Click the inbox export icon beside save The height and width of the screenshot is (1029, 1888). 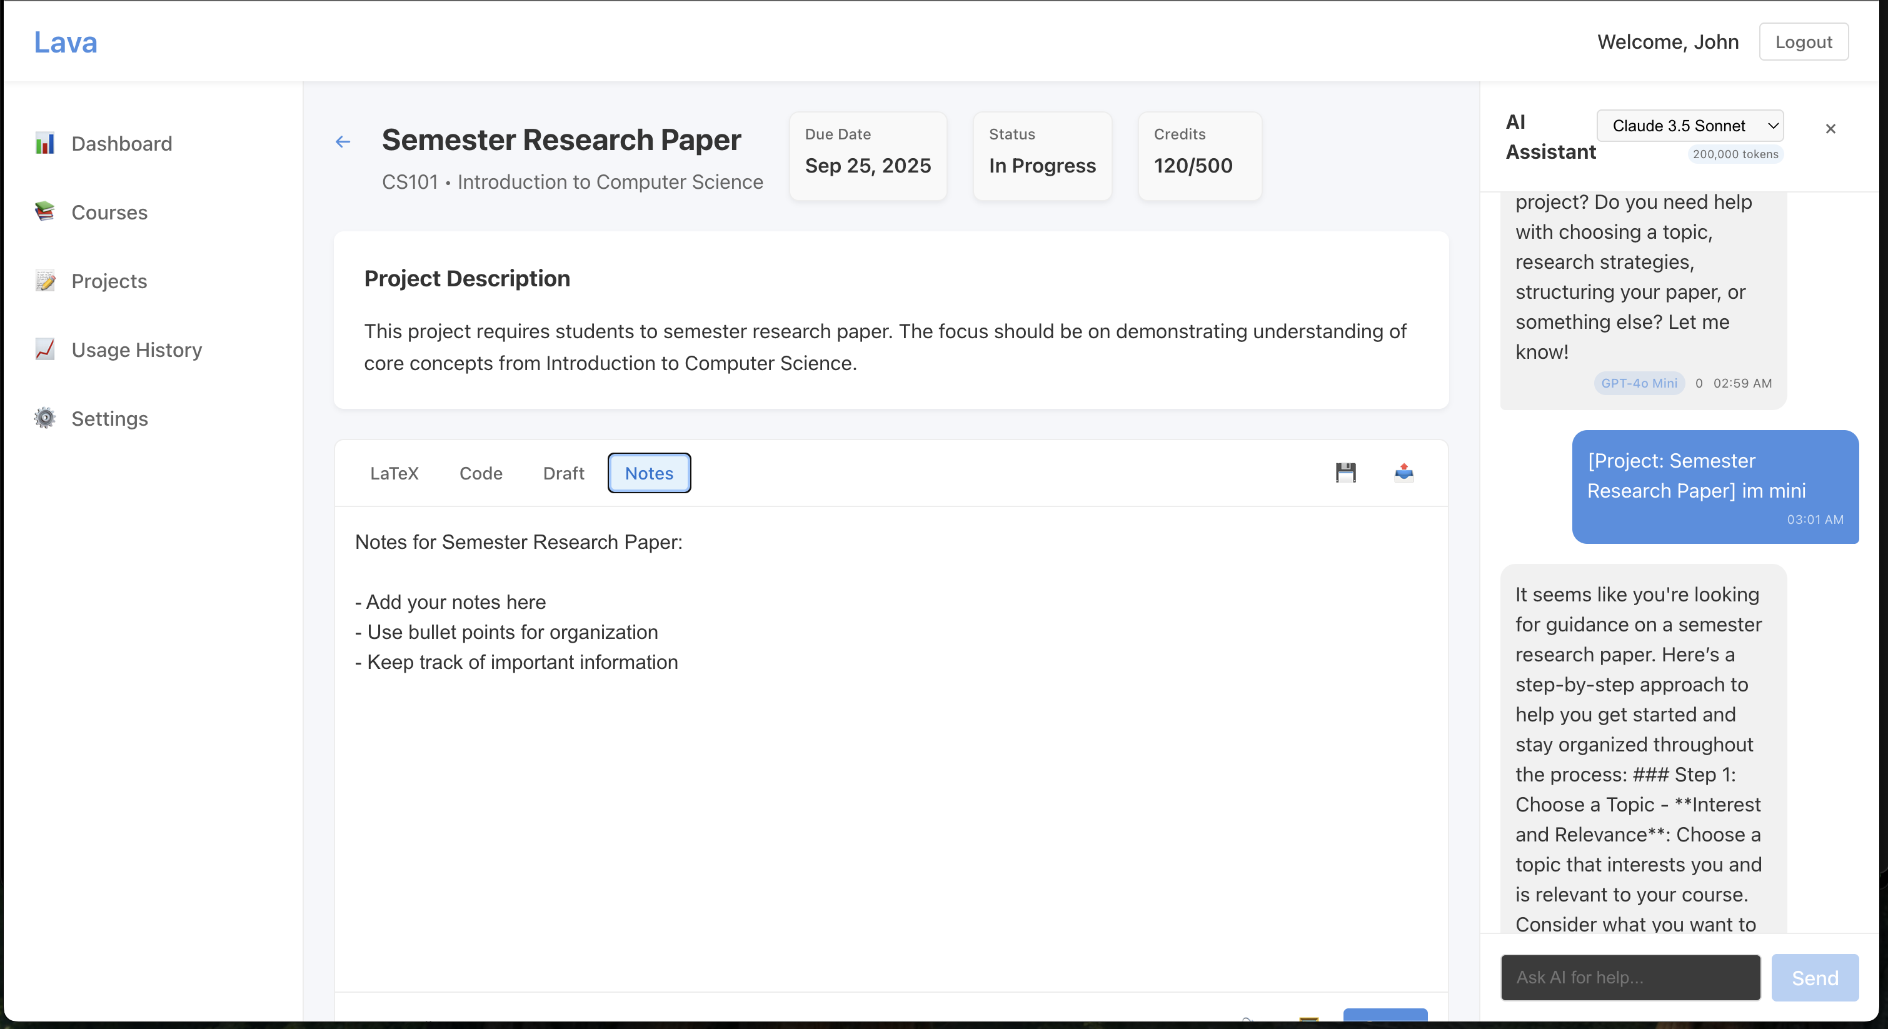(1403, 473)
